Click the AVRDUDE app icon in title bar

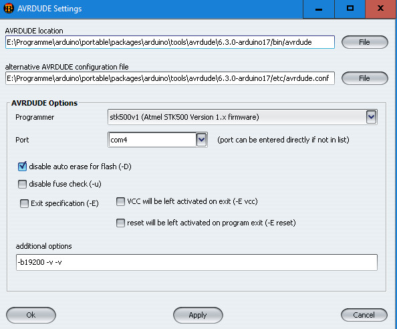(9, 8)
